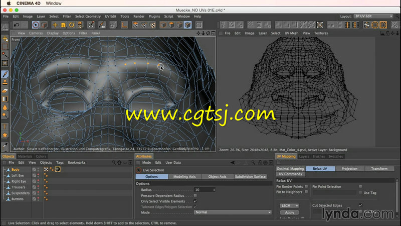This screenshot has height=226, width=401.
Task: Click the undo arrow in the top toolbar
Action: [x=17, y=25]
